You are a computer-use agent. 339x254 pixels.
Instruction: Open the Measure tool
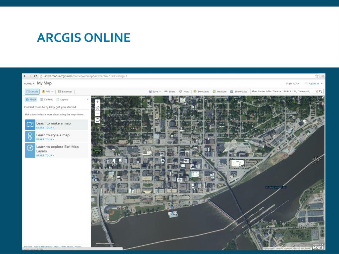219,92
